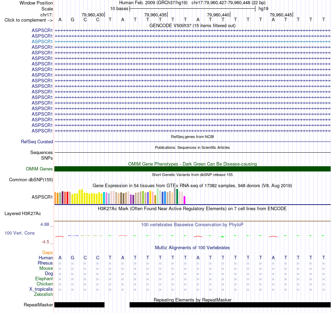
Task: Open the GTEx Gene Expression track title
Action: tap(192, 186)
